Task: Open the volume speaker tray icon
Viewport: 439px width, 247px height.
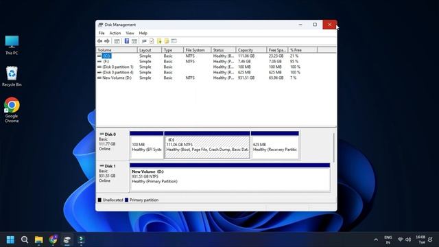Action: (x=408, y=239)
